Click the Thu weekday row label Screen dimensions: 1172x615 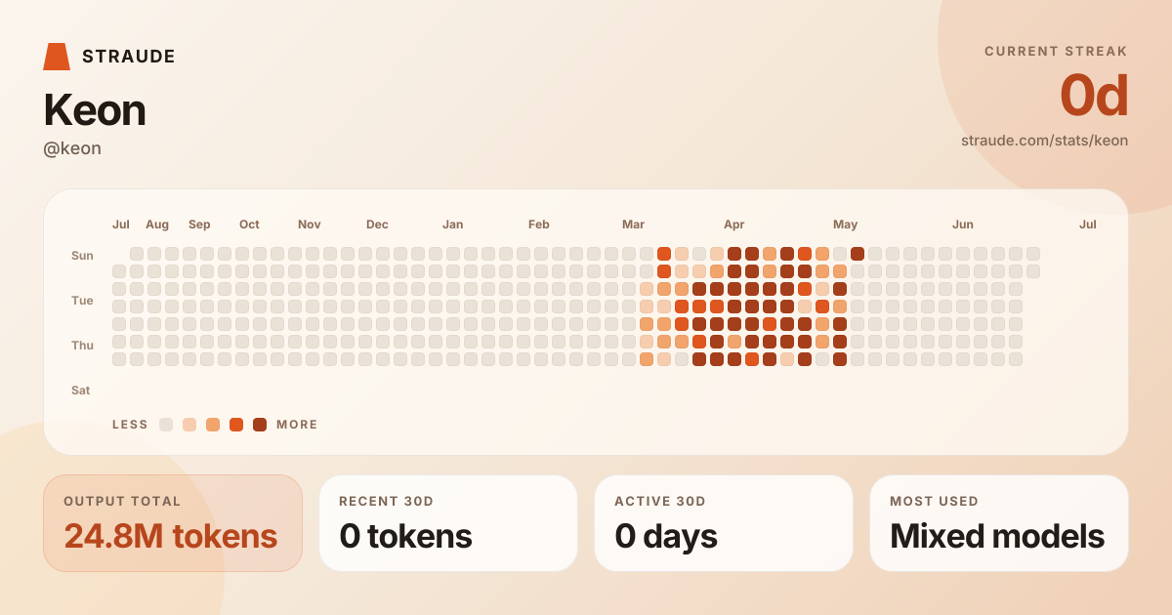(82, 346)
